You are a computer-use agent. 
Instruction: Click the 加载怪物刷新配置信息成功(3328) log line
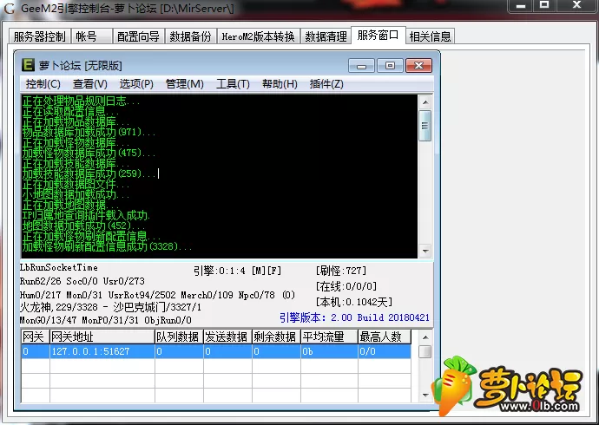pos(107,246)
